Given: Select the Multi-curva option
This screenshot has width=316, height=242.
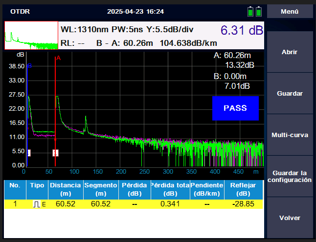Looking at the screenshot, I should 290,135.
